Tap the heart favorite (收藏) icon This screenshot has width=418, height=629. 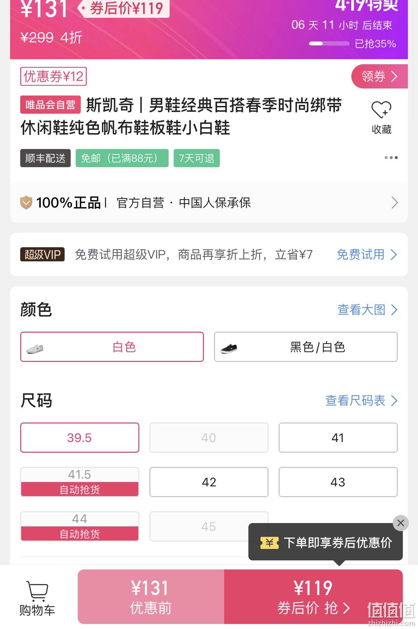[381, 109]
